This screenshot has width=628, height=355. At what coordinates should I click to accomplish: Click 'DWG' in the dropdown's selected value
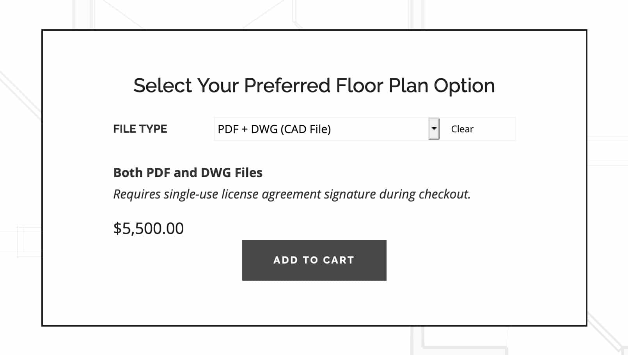point(264,129)
